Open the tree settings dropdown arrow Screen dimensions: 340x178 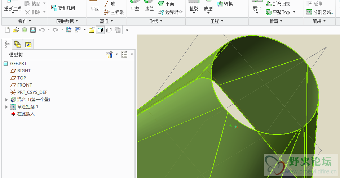click(x=117, y=54)
